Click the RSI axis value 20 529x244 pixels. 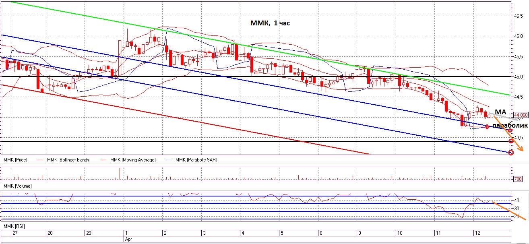point(516,217)
